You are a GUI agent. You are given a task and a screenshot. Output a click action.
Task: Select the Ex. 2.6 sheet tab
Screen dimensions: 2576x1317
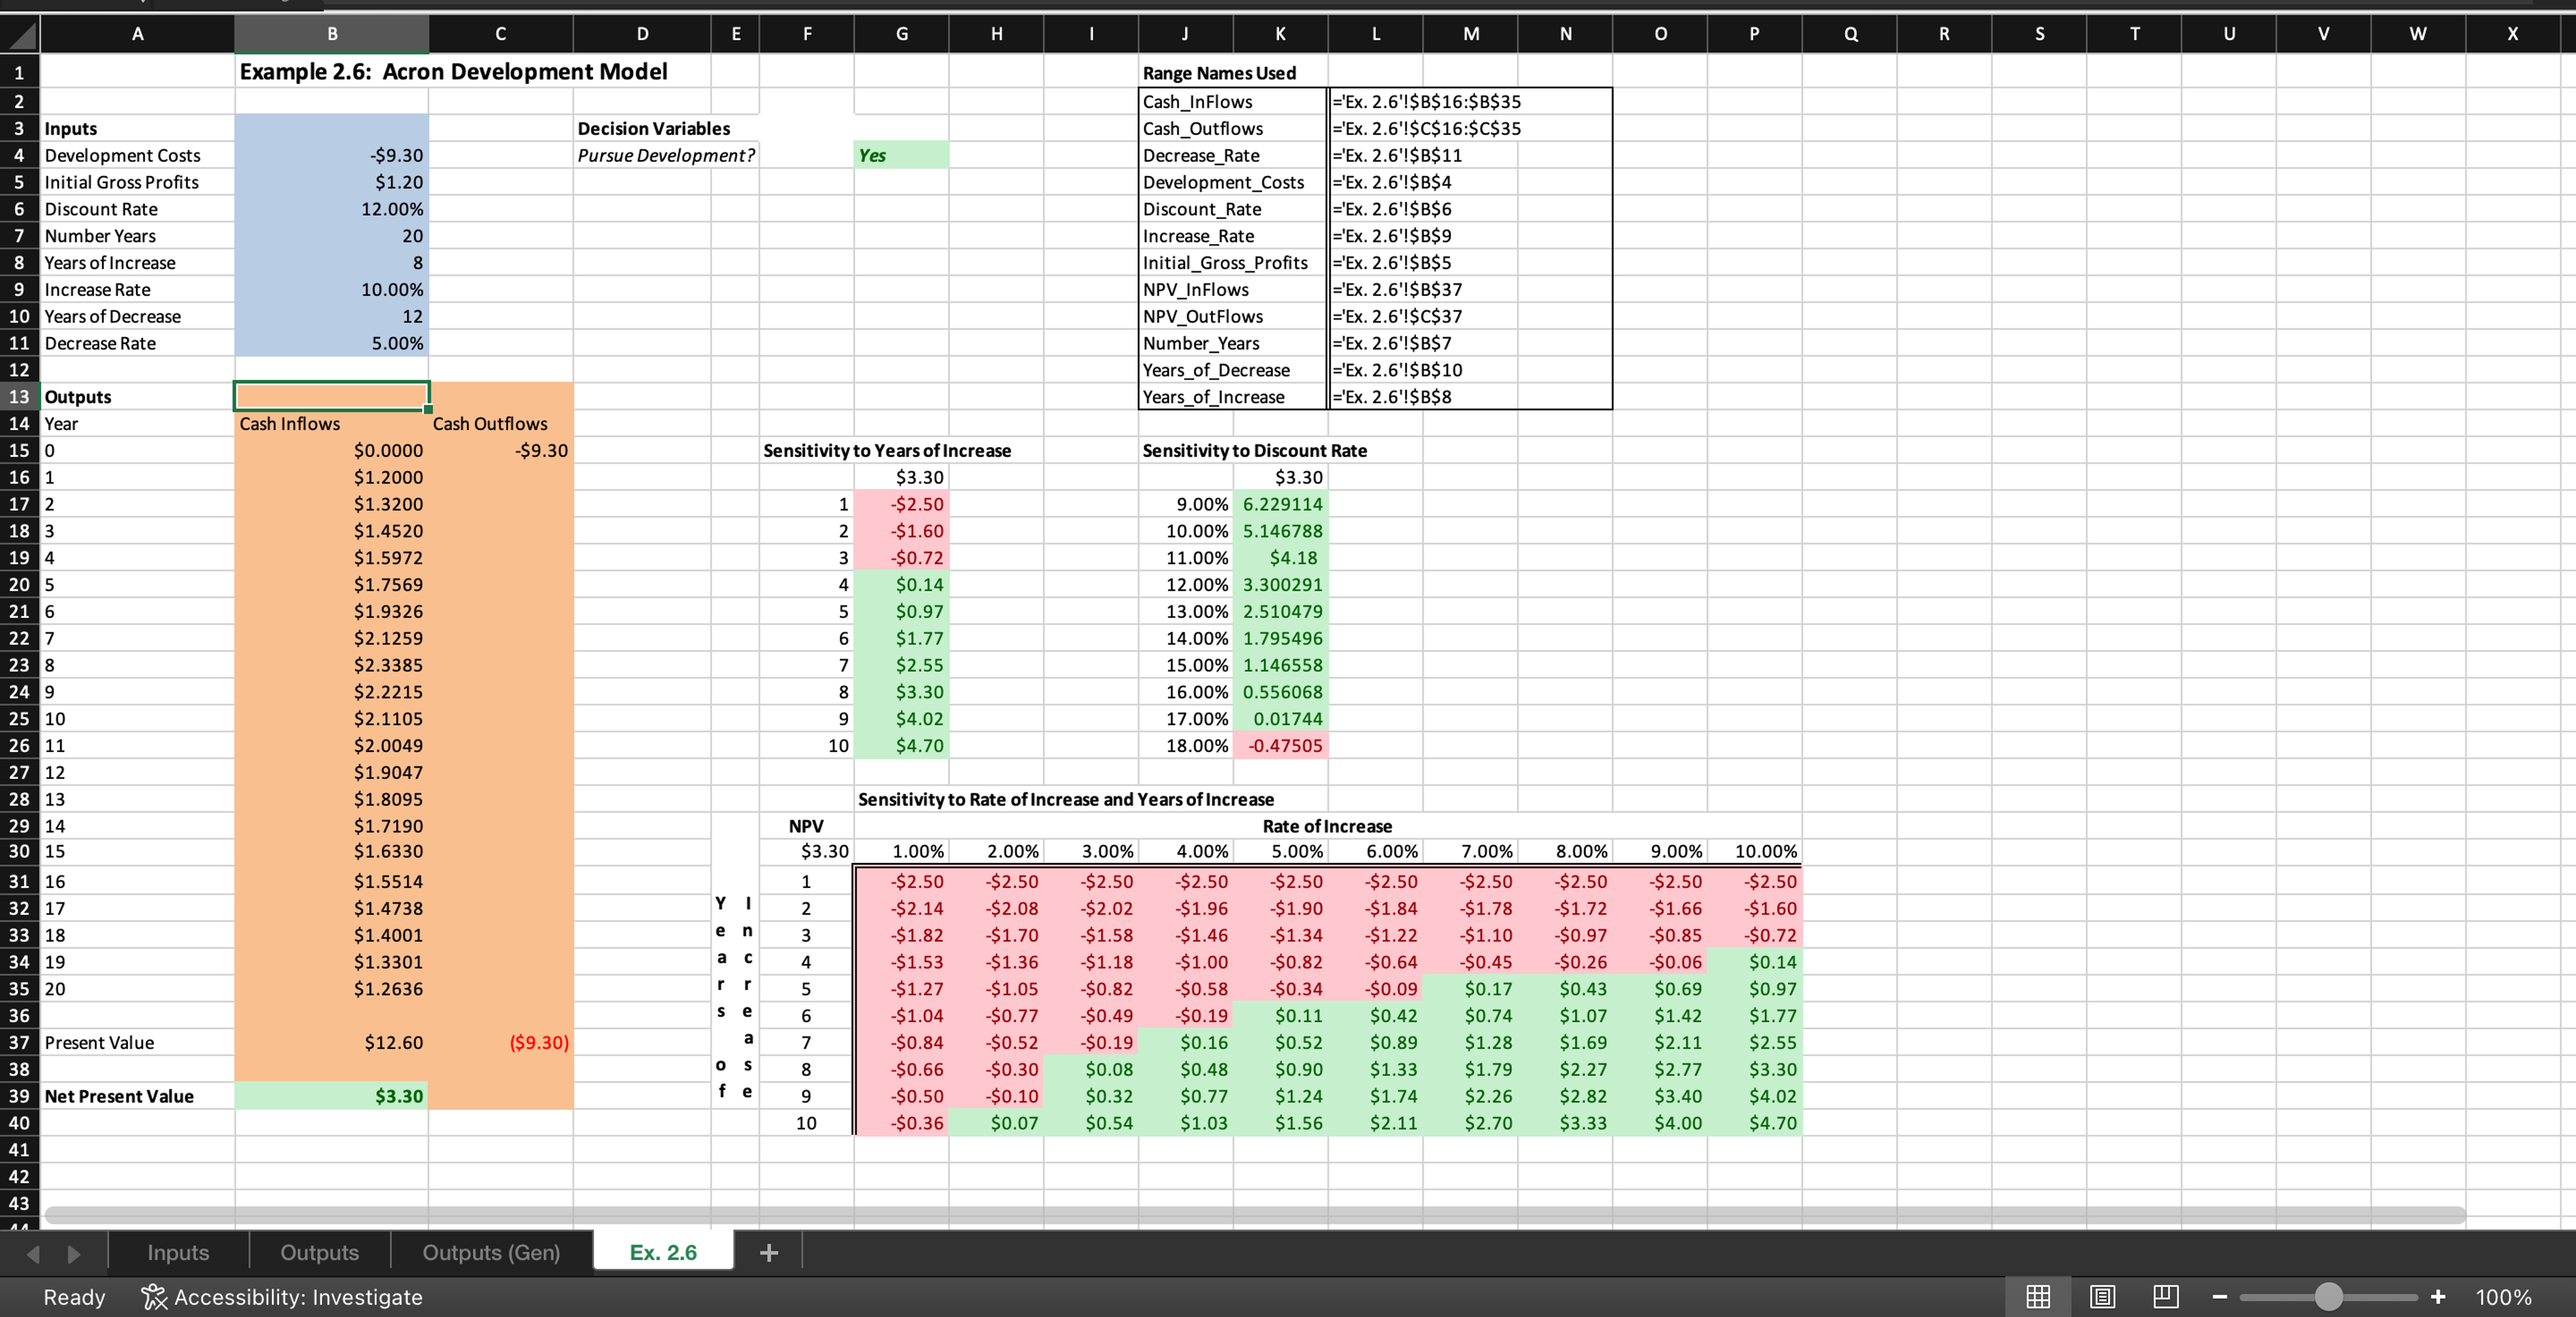pyautogui.click(x=663, y=1252)
